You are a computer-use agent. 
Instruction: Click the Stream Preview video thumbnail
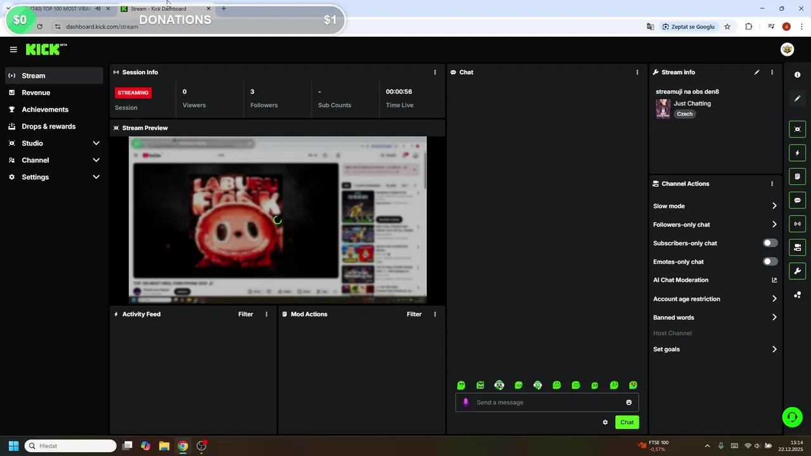coord(278,220)
